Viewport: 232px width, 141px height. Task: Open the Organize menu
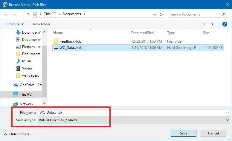click(x=14, y=24)
